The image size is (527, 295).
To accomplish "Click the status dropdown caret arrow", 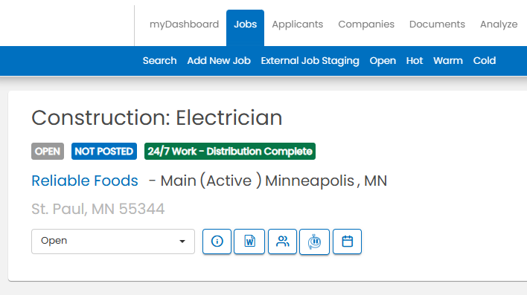I will tap(182, 241).
